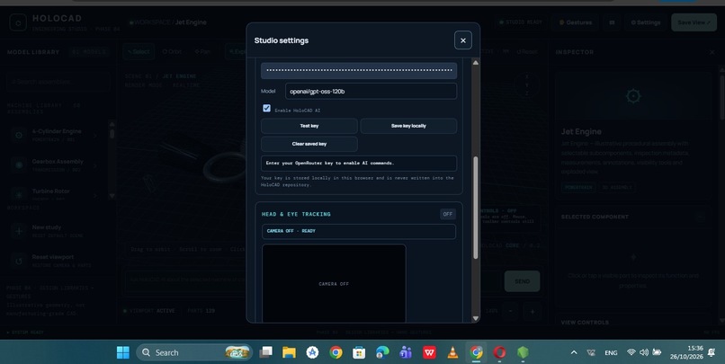
Task: Click the volume speaker tray icon
Action: tap(644, 352)
